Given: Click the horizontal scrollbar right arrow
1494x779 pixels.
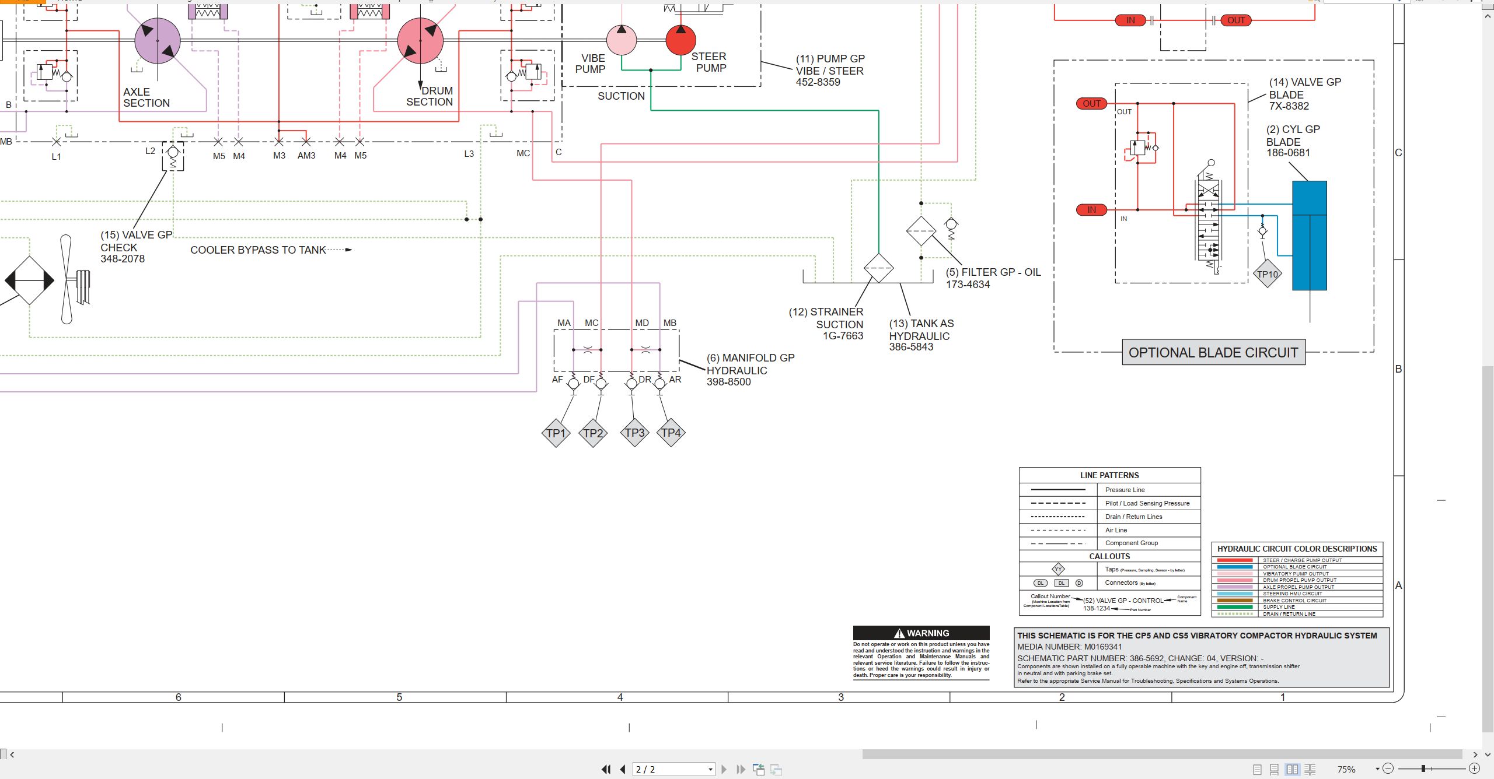Looking at the screenshot, I should pos(1475,755).
